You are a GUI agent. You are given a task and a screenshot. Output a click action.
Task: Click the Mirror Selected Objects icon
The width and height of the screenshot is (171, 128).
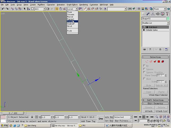[130, 9]
